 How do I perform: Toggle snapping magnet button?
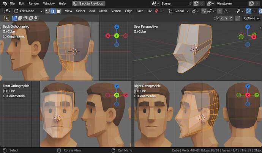pyautogui.click(x=204, y=11)
